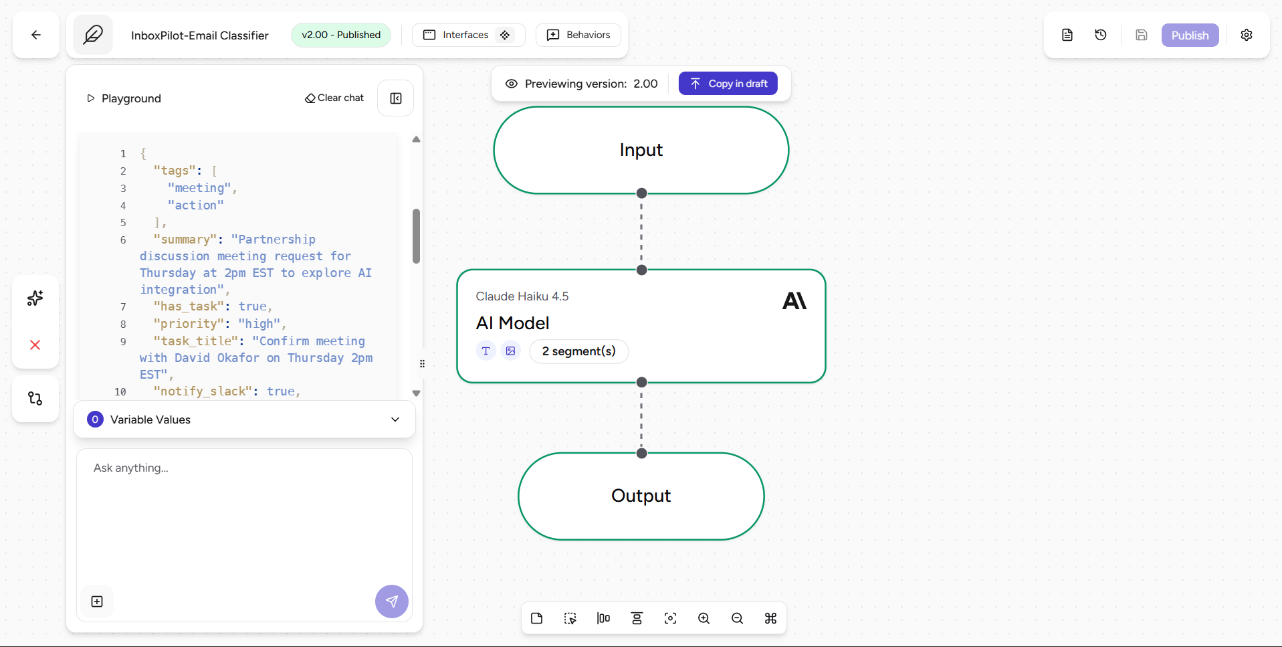Screen dimensions: 1282x647
Task: Zoom in on the canvas
Action: [704, 618]
